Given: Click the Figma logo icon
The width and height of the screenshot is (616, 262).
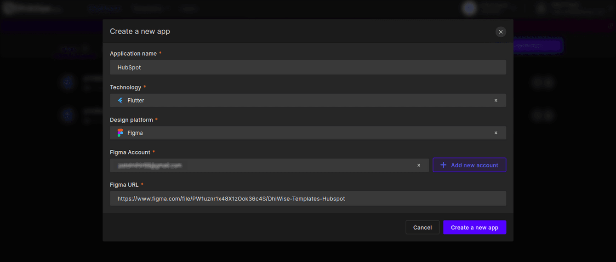Looking at the screenshot, I should click(x=120, y=133).
